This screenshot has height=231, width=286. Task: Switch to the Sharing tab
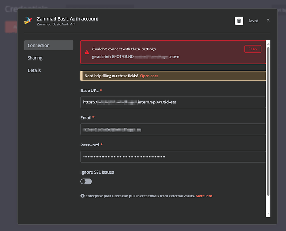(x=35, y=58)
